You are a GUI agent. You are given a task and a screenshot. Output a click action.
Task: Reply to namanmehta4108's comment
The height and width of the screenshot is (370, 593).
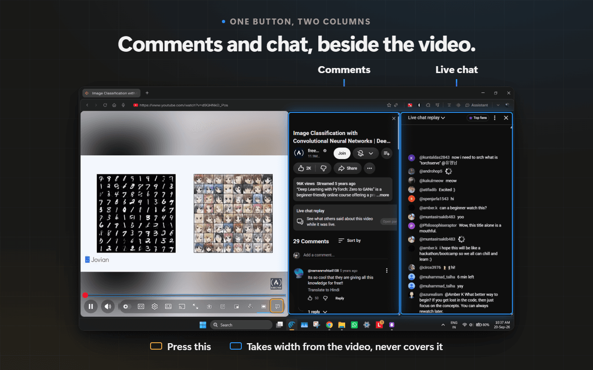[340, 298]
